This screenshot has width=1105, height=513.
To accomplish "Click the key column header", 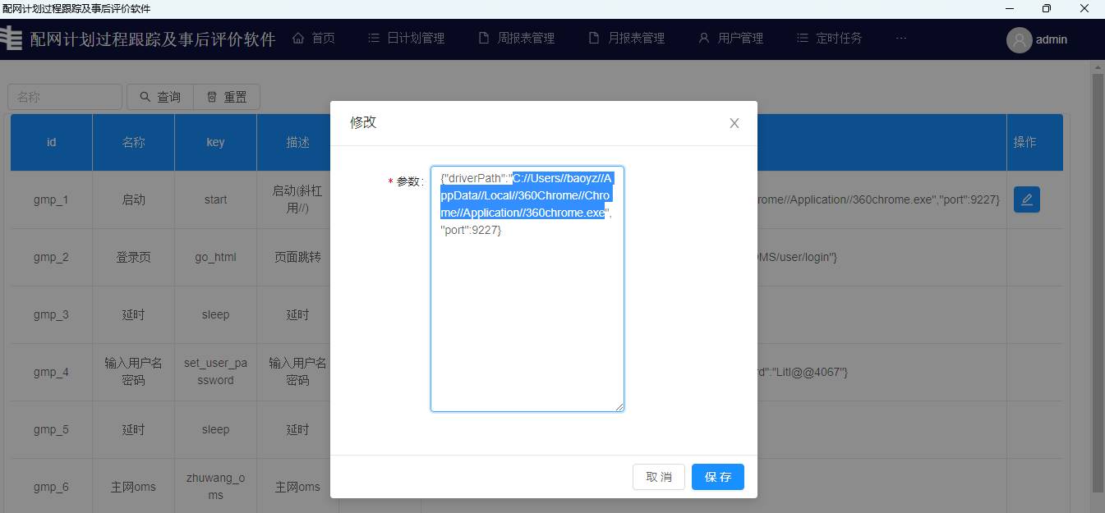I will (x=216, y=142).
